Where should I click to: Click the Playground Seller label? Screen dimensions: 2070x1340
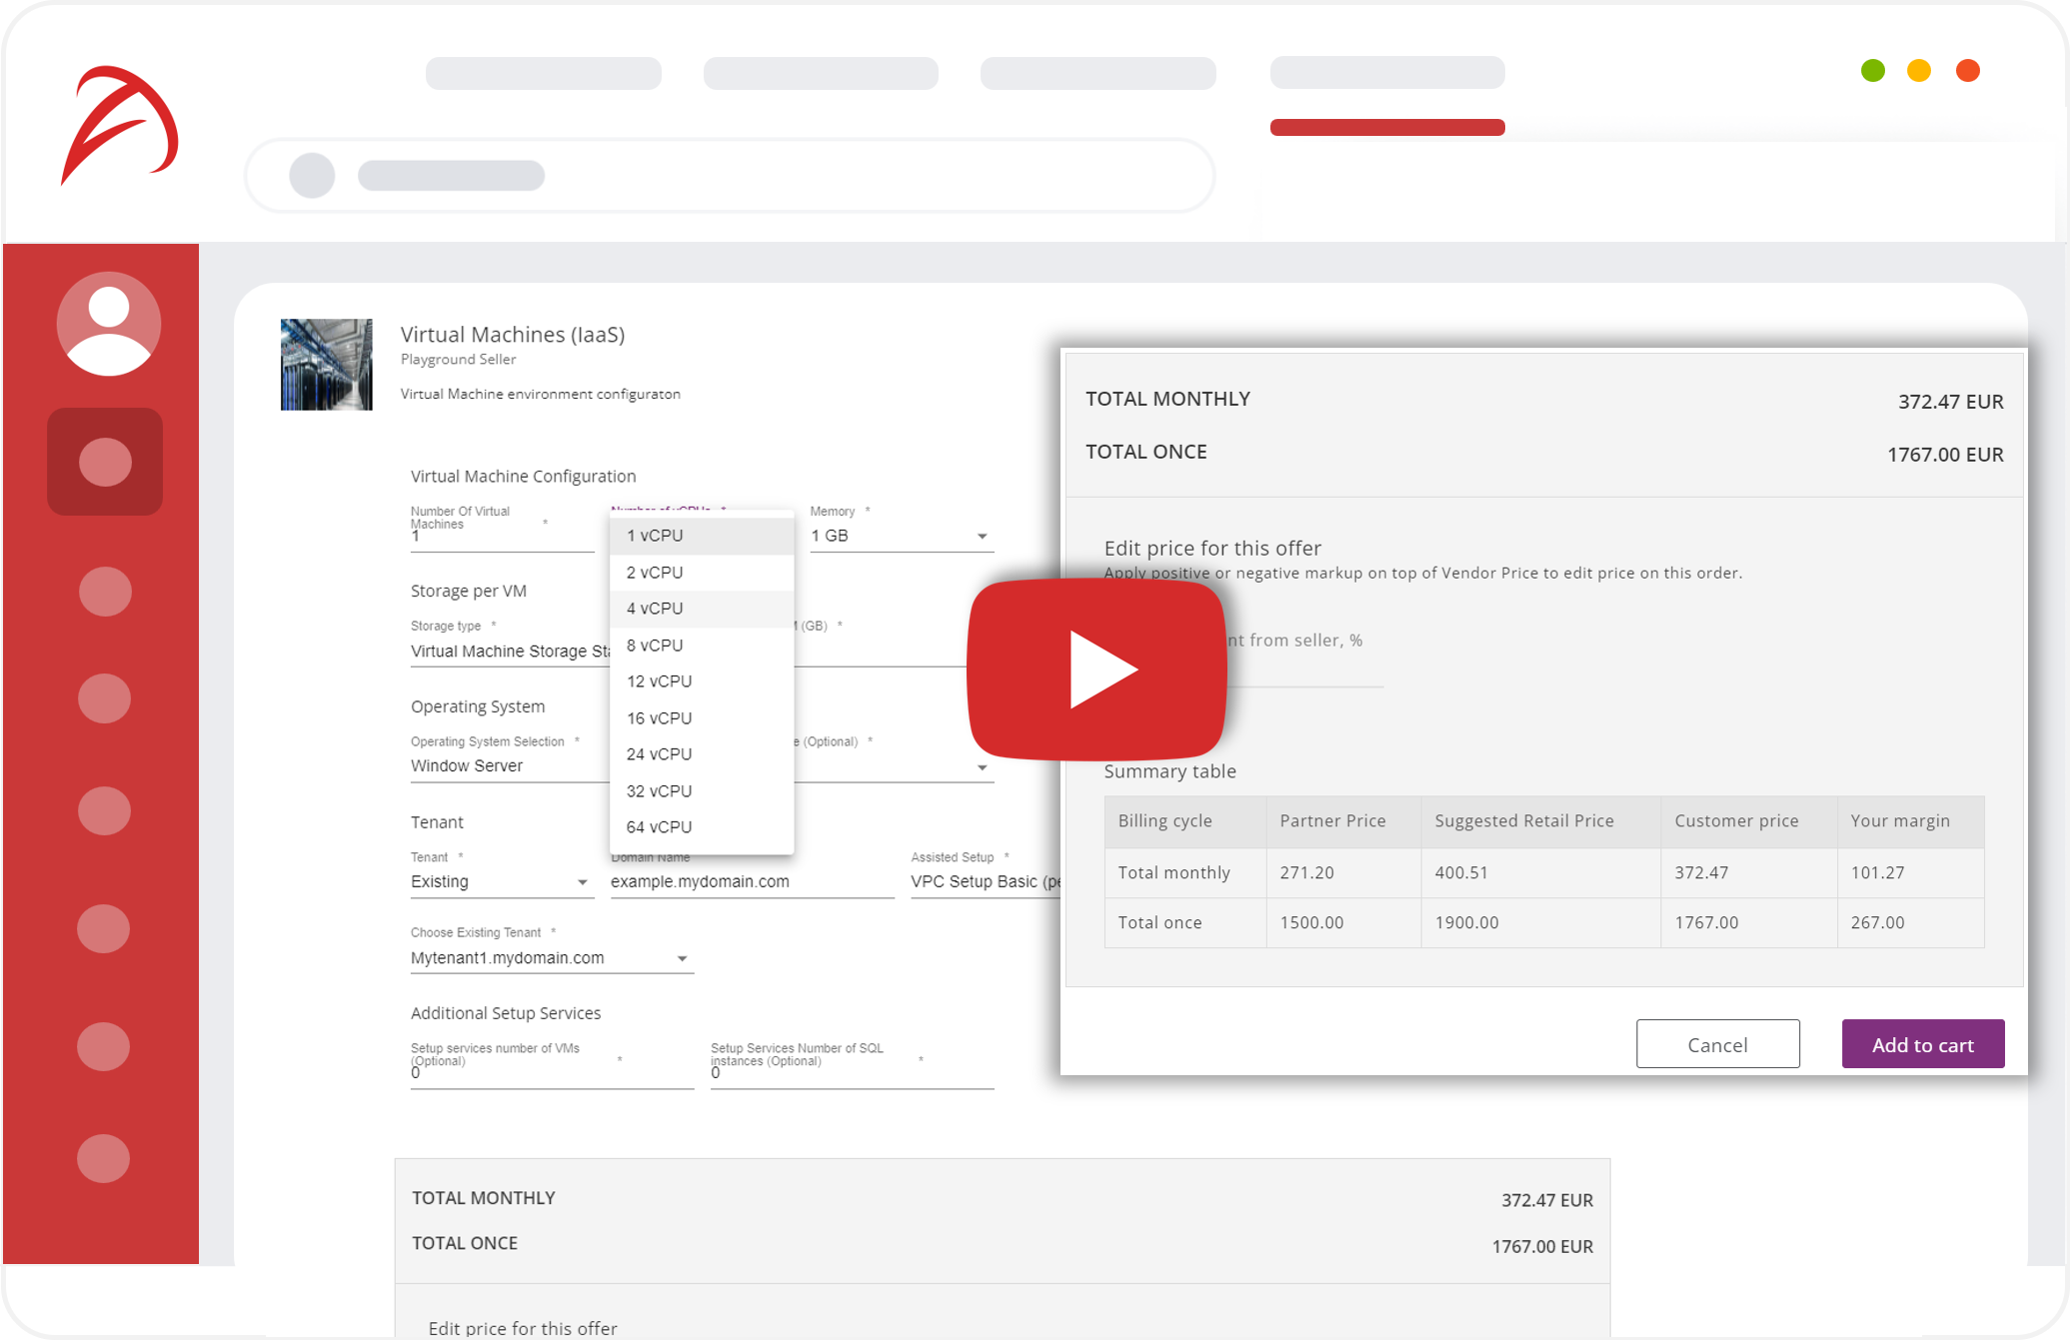tap(458, 360)
